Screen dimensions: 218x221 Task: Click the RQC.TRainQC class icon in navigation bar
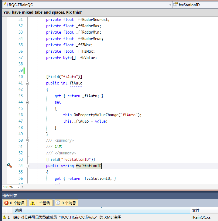pos(6,5)
